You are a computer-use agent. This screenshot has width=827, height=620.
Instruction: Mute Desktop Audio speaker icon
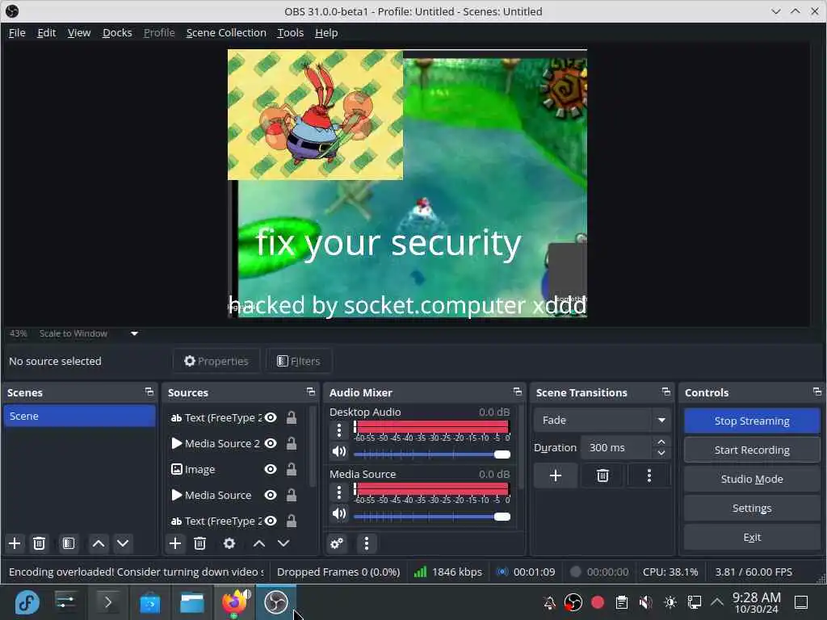tap(339, 451)
